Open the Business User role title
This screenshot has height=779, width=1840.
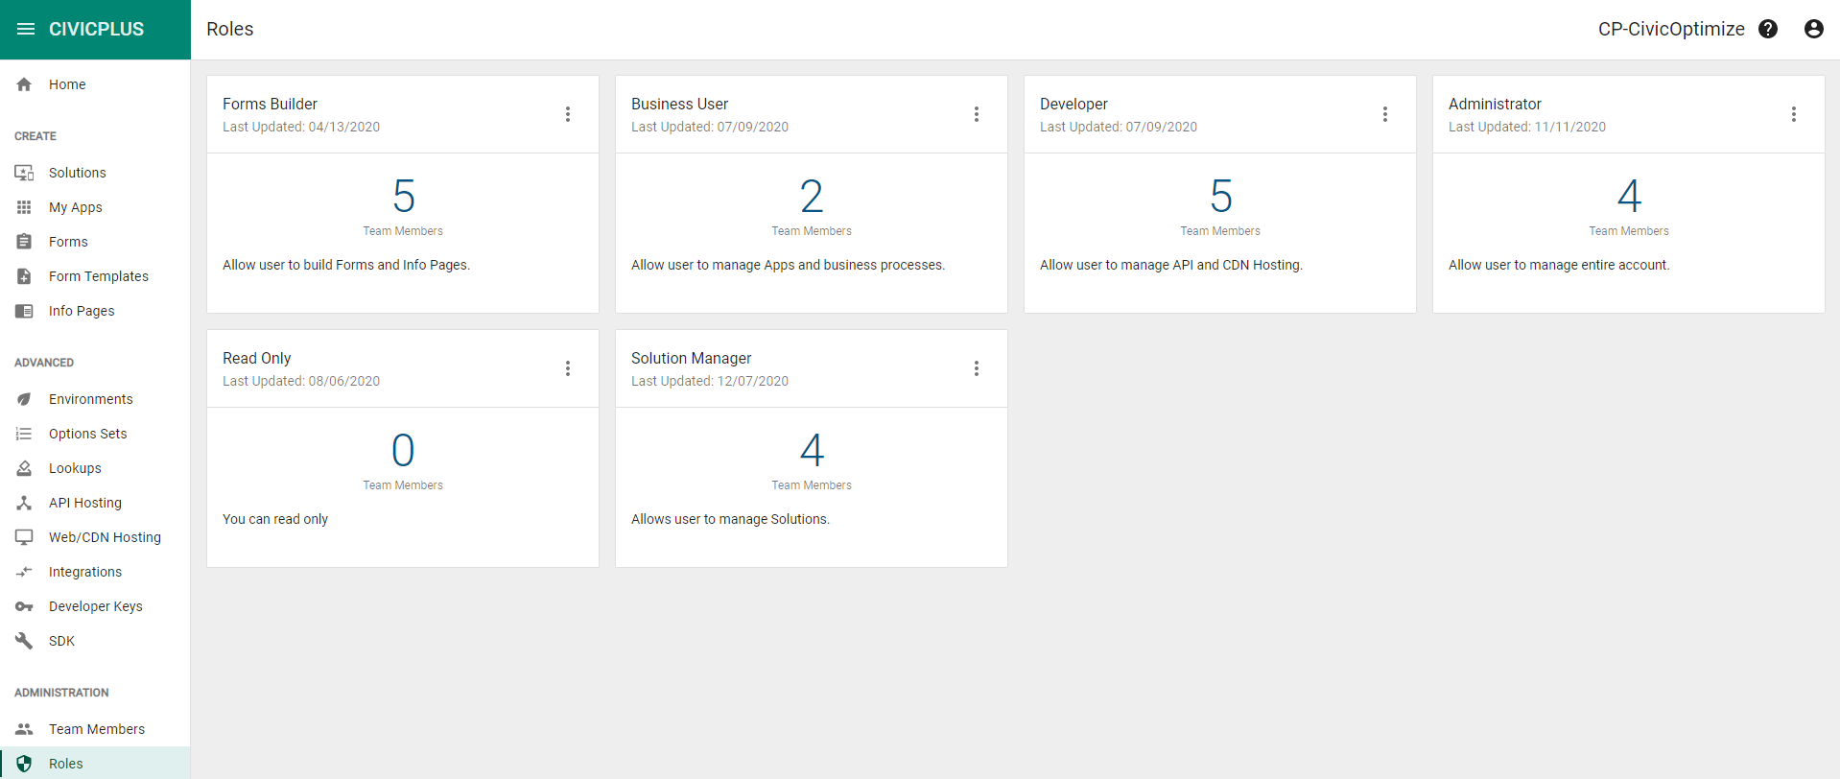[x=679, y=104]
